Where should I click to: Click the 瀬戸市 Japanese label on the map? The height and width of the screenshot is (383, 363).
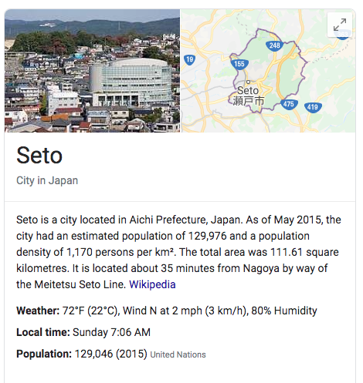[x=249, y=101]
